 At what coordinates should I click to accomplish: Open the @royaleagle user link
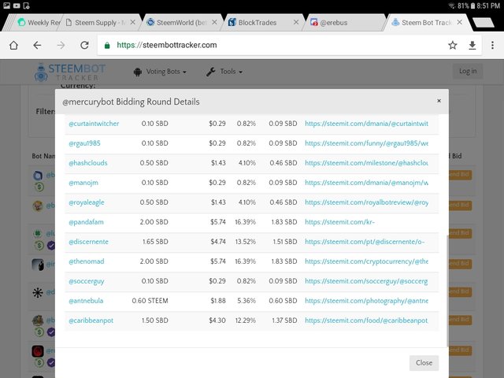[87, 202]
